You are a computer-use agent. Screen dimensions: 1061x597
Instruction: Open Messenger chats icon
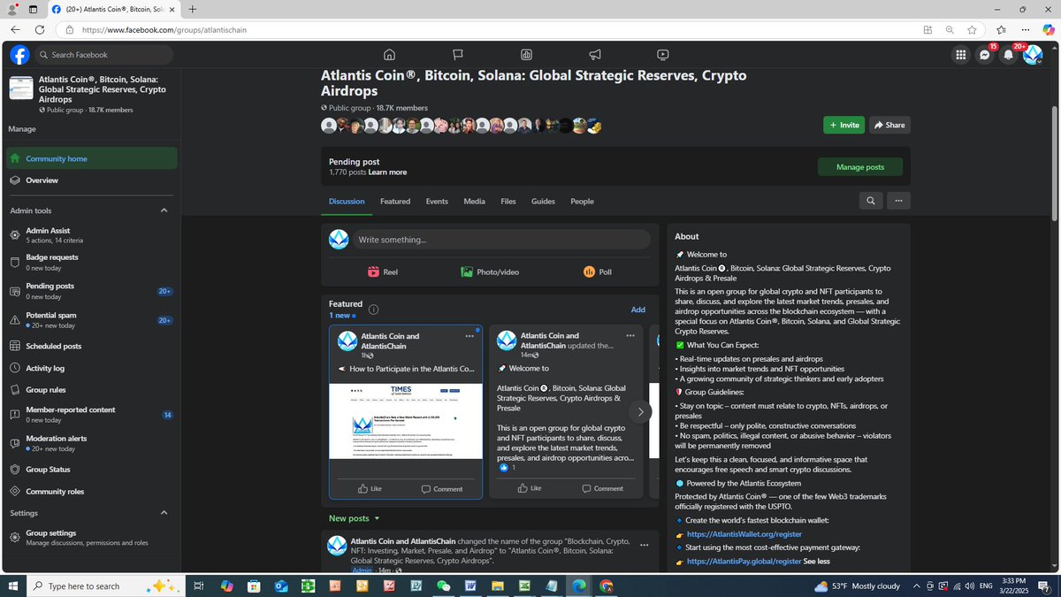[984, 55]
